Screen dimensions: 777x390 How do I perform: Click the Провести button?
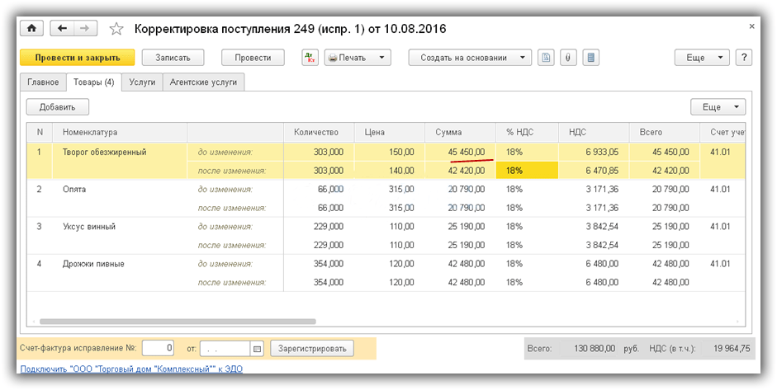pos(253,58)
